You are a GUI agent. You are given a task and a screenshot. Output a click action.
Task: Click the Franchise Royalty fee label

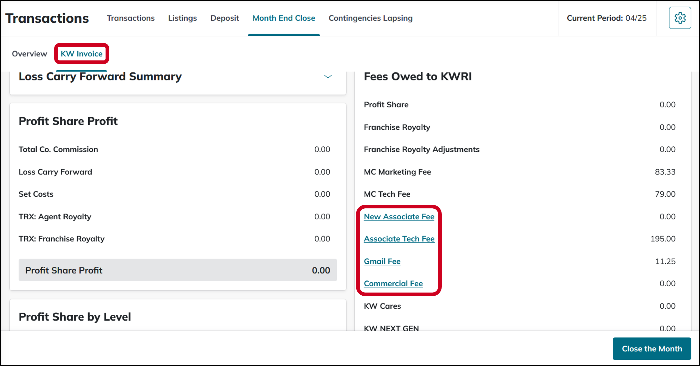click(x=397, y=127)
